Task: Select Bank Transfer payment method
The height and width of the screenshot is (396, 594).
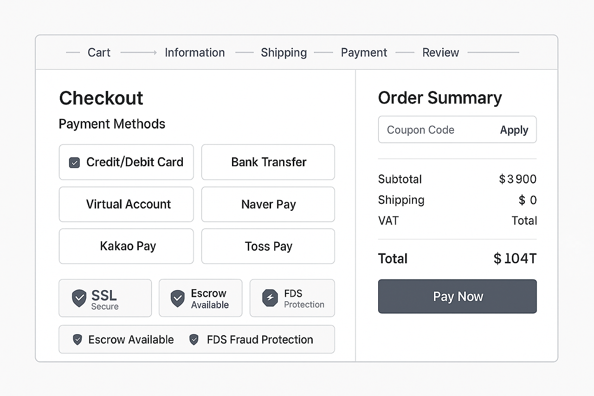Action: pos(268,162)
